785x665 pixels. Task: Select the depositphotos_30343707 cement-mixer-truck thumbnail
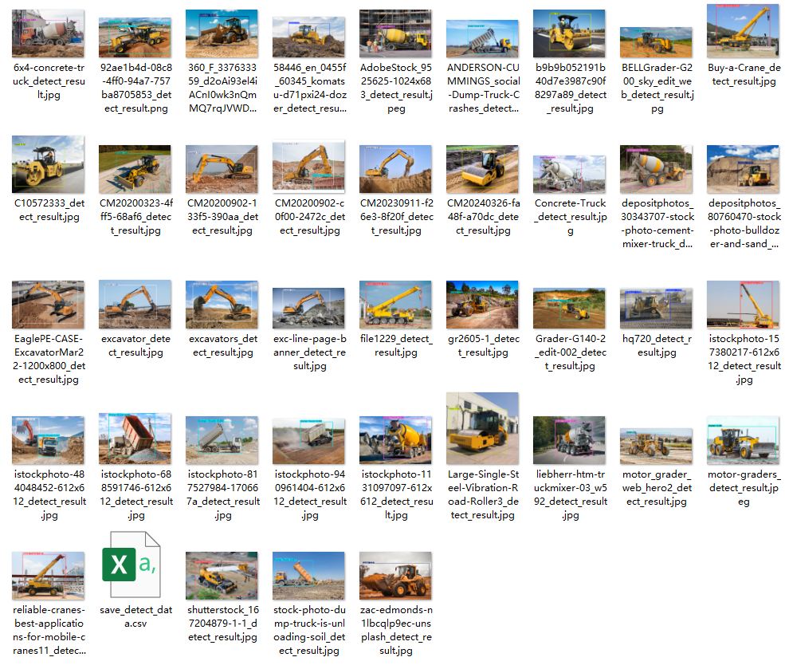(x=657, y=169)
